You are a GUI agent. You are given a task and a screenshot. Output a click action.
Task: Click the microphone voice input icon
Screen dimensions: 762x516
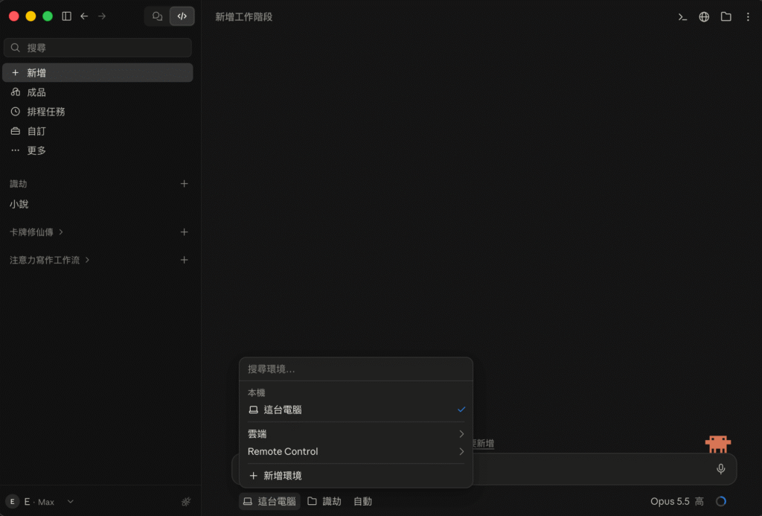click(720, 469)
